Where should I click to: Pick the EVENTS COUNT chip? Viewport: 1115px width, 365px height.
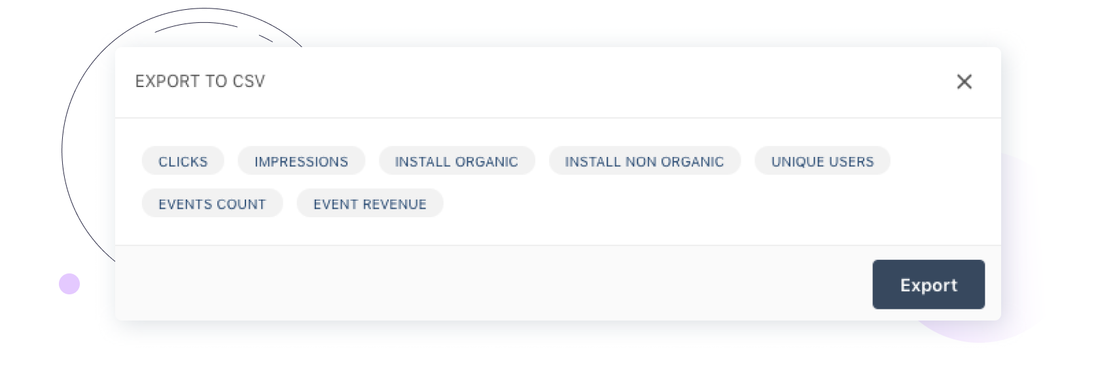point(212,204)
